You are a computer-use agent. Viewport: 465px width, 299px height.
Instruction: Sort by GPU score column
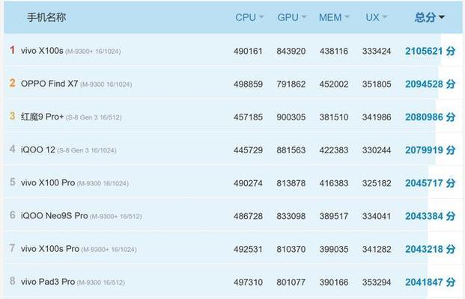291,17
